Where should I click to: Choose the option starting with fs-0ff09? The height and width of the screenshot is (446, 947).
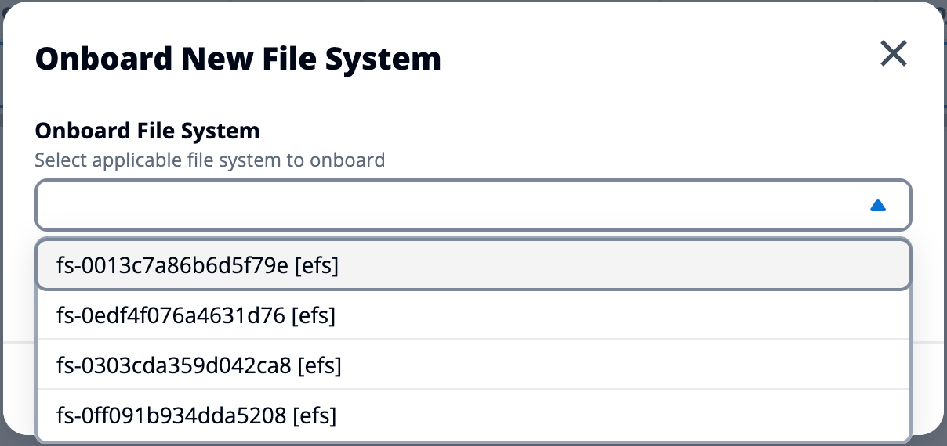point(197,415)
